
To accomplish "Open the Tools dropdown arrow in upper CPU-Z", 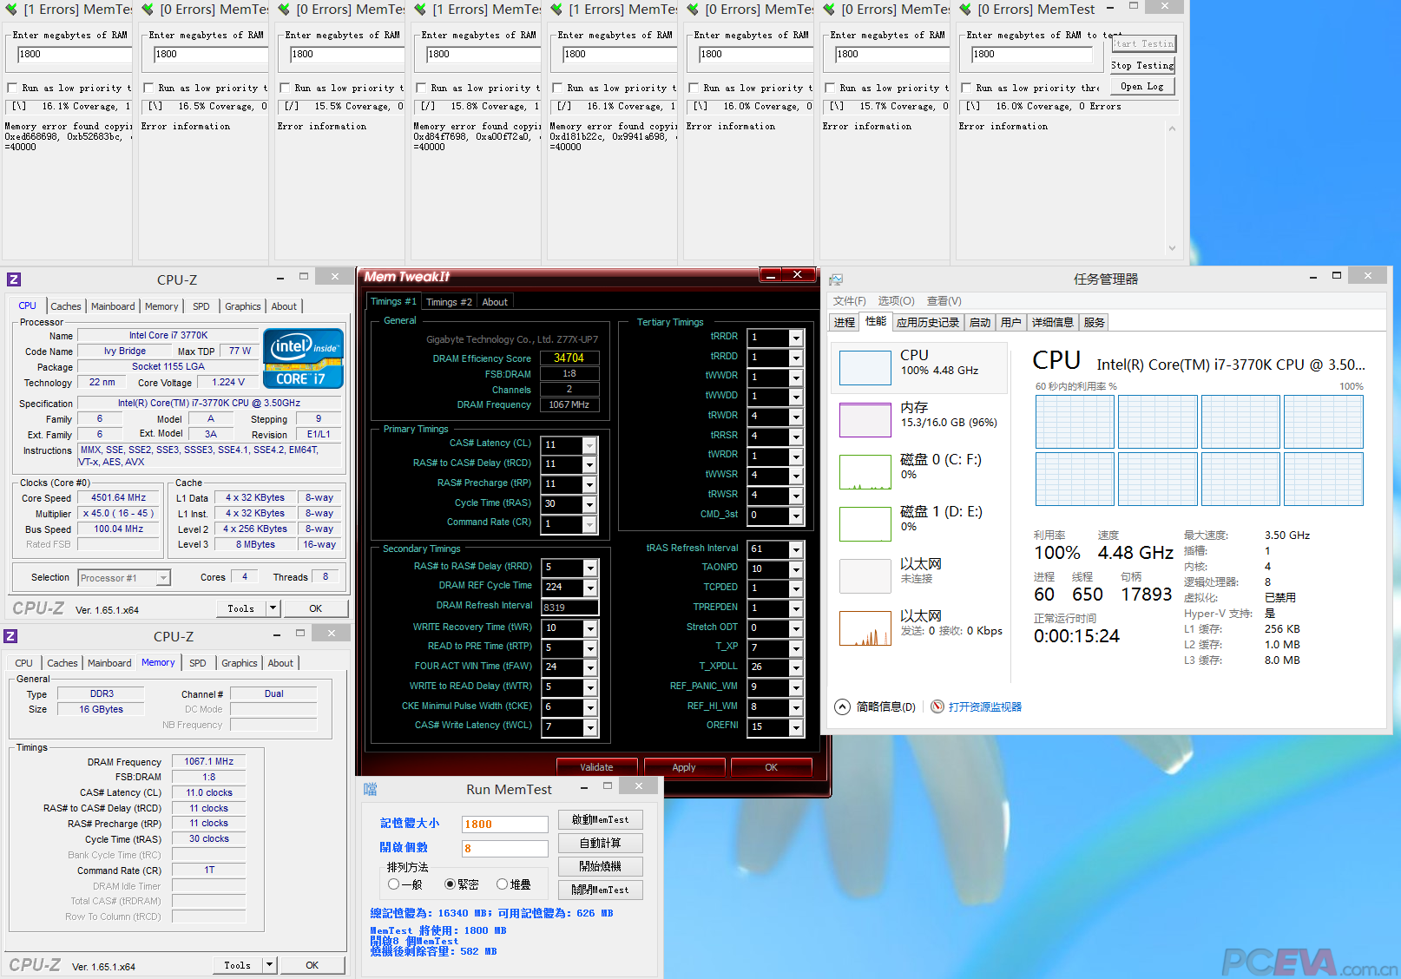I will click(x=273, y=608).
